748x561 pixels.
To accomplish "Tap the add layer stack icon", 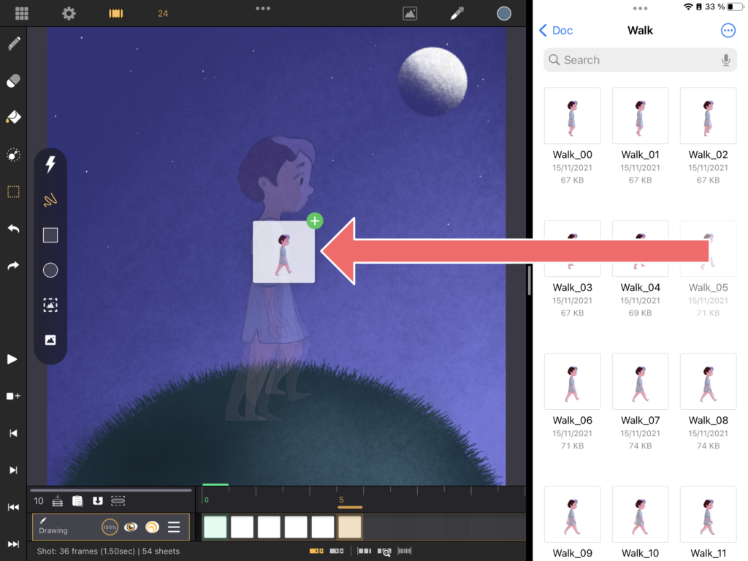I will (57, 501).
